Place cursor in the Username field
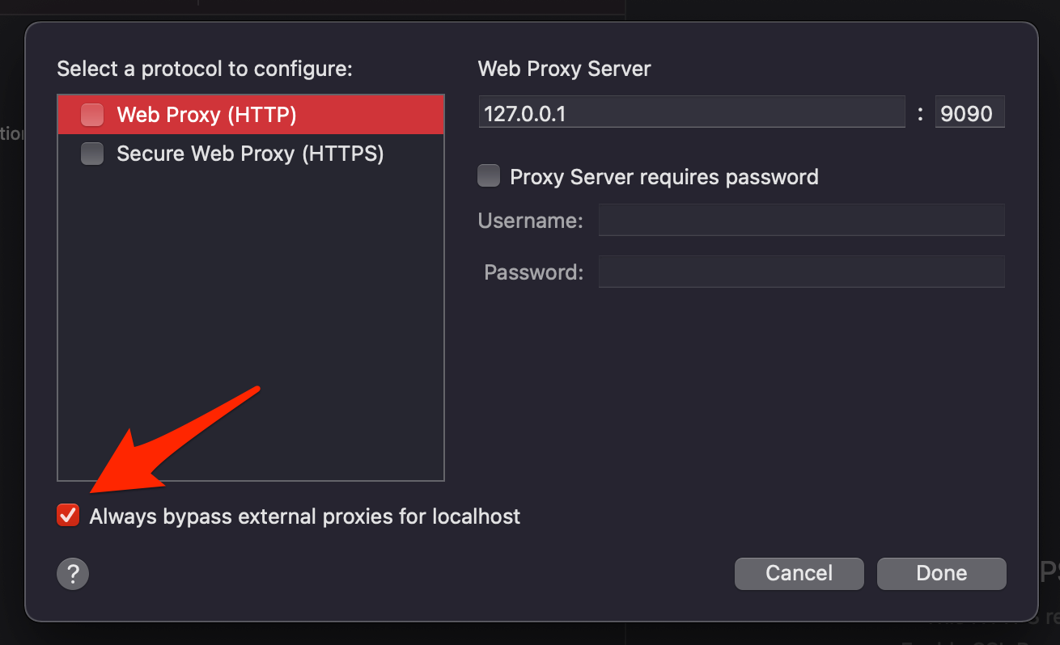1060x645 pixels. pyautogui.click(x=801, y=220)
